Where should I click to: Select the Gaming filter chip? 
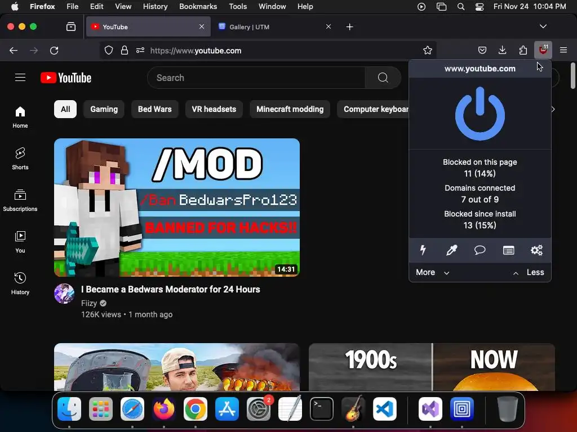click(104, 109)
